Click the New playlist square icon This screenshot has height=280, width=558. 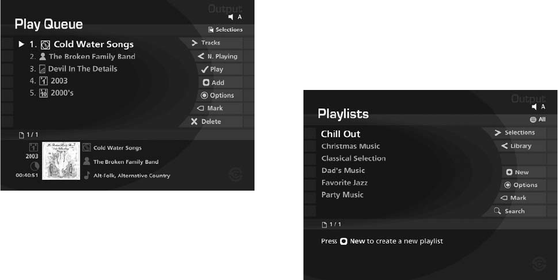[509, 172]
